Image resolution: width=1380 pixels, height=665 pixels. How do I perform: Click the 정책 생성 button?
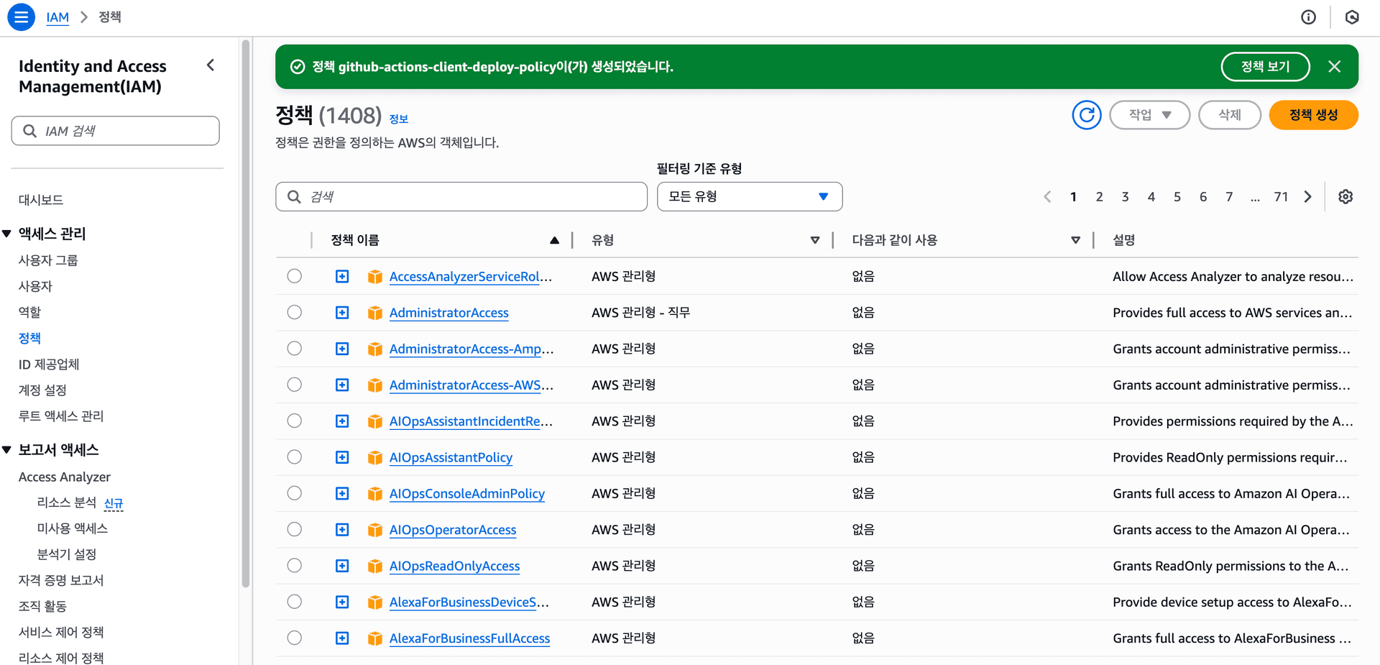point(1312,115)
